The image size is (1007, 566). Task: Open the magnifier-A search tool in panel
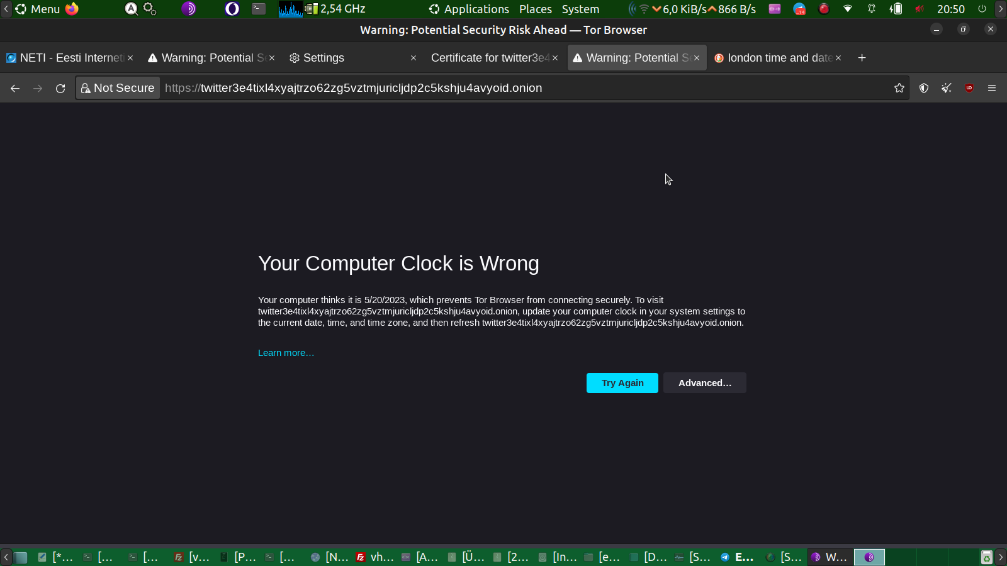(131, 9)
